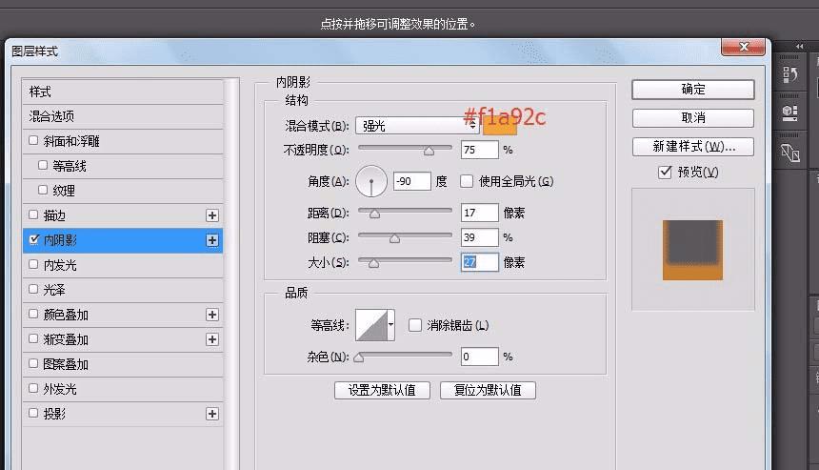The image size is (819, 470).
Task: Click the 杂色 slider handle
Action: (x=359, y=358)
